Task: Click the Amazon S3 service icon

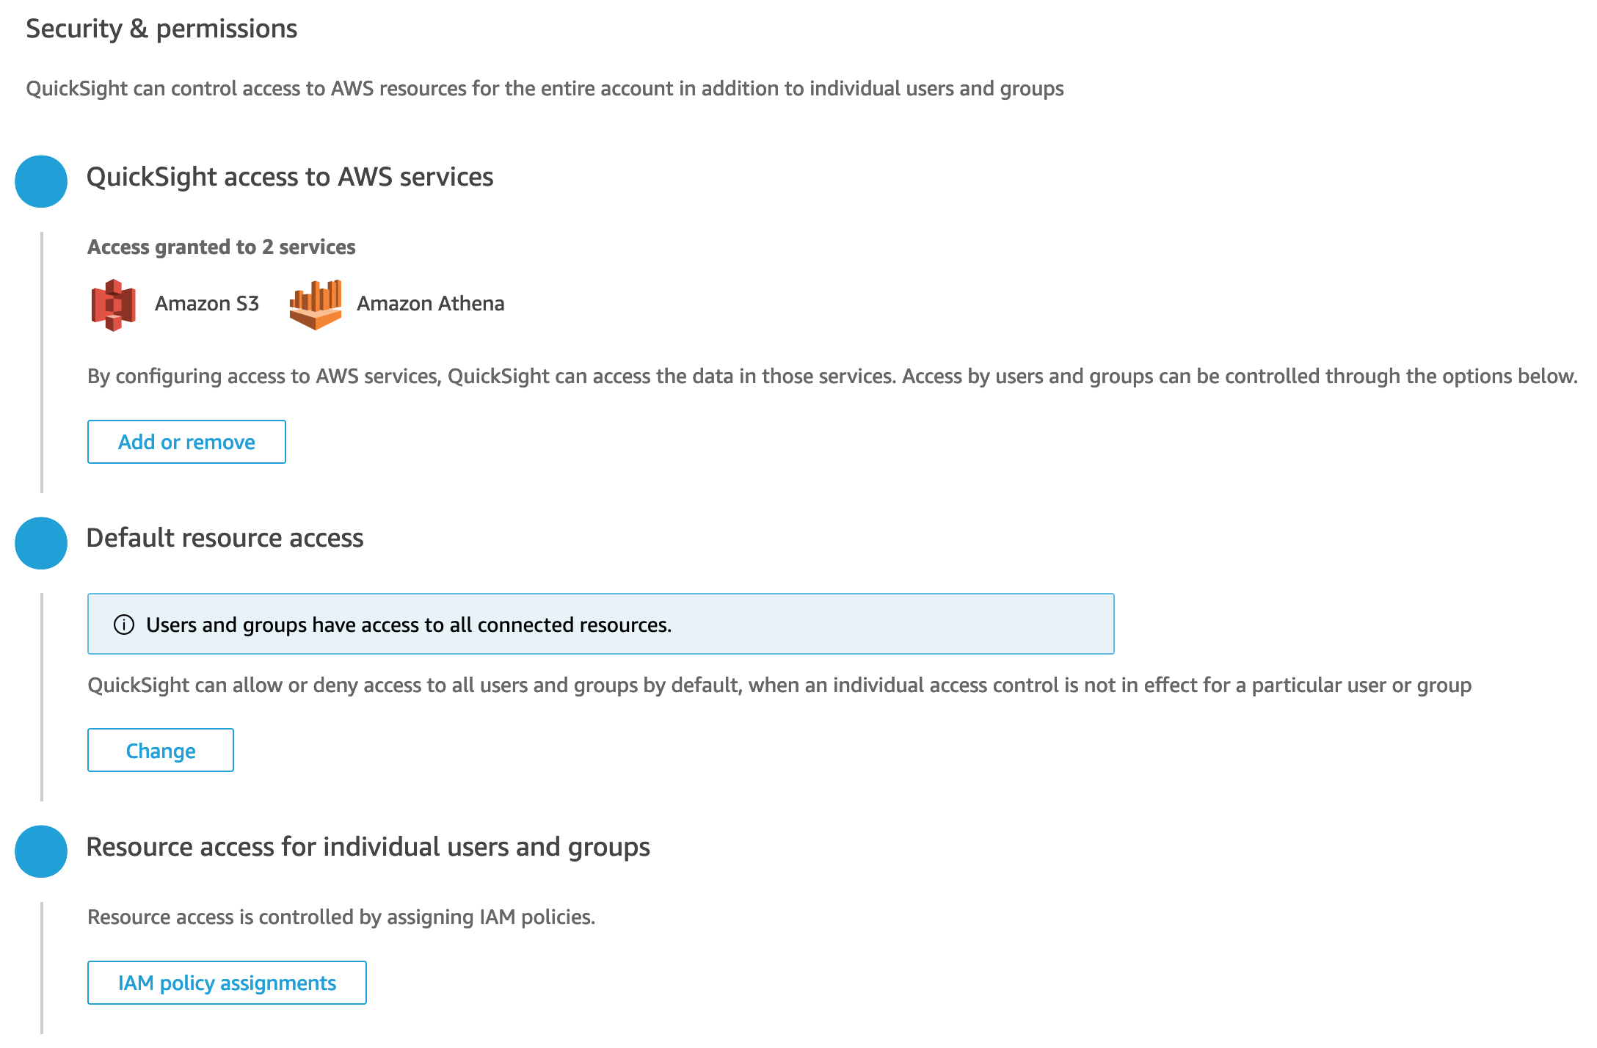Action: click(113, 305)
